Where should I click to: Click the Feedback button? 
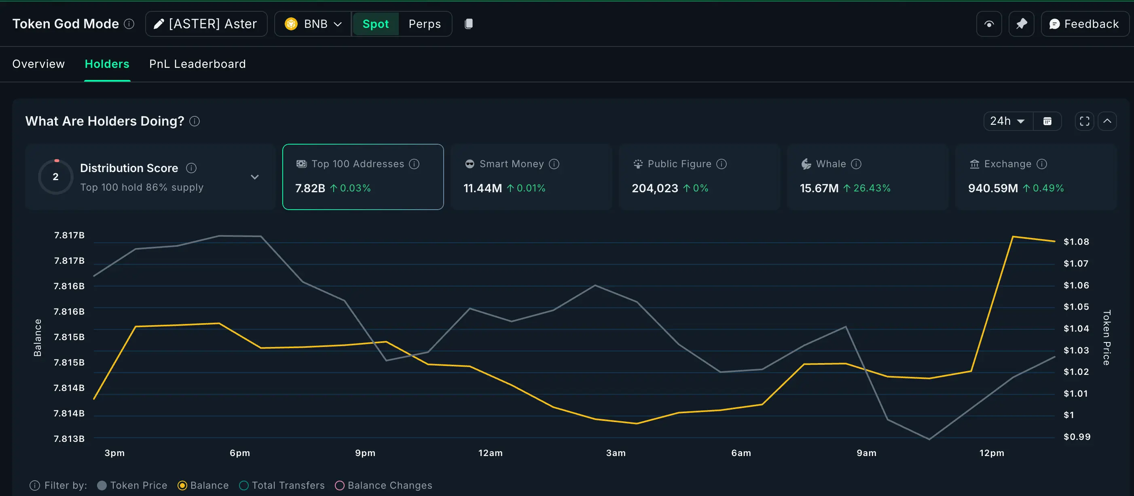pyautogui.click(x=1085, y=24)
